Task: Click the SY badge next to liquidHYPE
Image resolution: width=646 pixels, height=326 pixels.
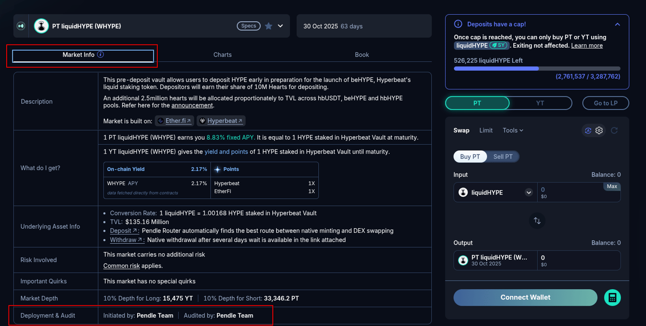Action: (498, 45)
